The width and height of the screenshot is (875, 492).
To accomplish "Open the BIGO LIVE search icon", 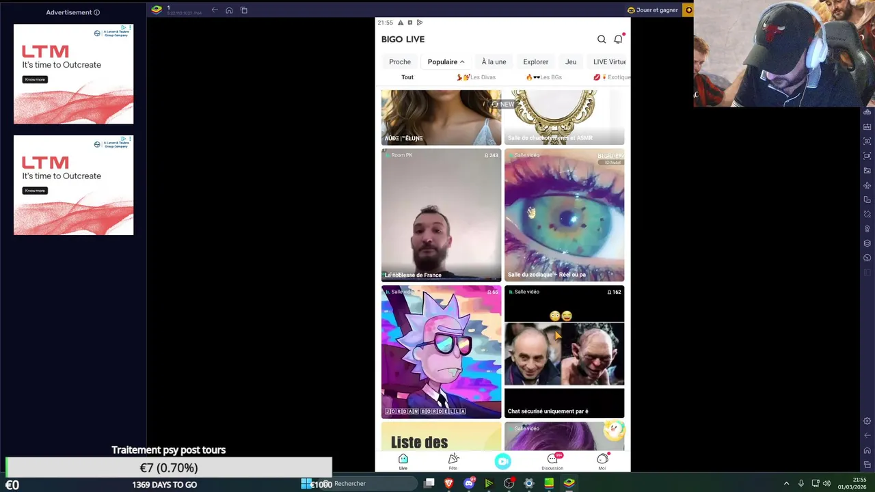I will [x=602, y=39].
